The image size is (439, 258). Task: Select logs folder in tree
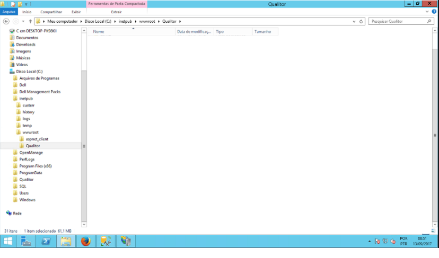coord(26,119)
